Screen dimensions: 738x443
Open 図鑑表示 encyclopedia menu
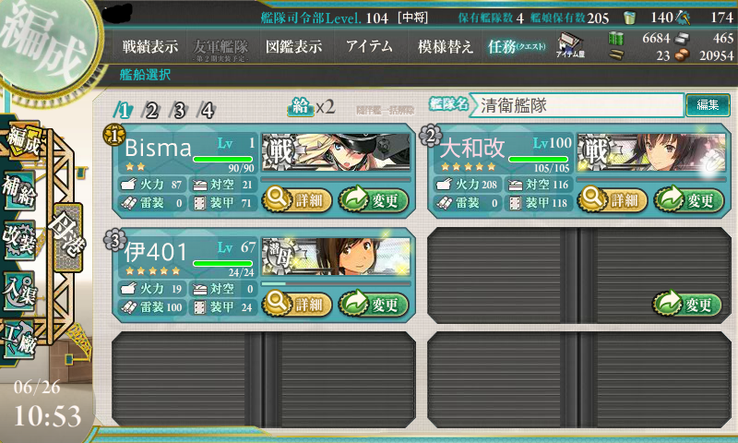[x=293, y=46]
